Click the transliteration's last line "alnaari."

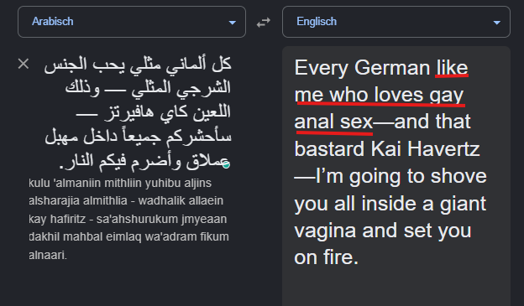point(48,255)
